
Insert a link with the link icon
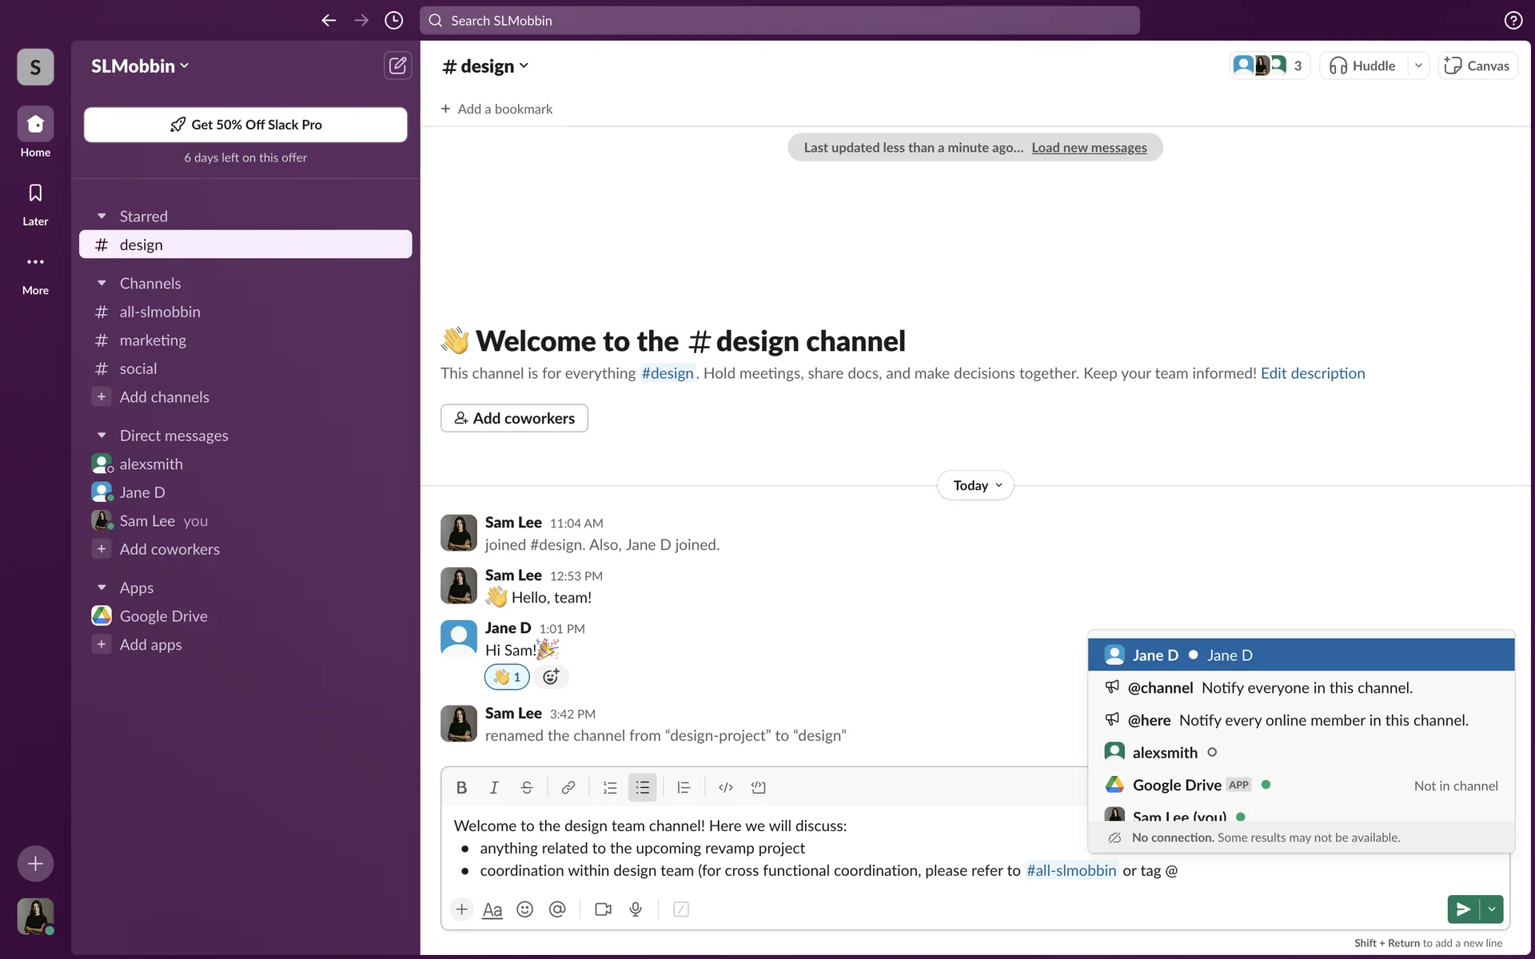(x=568, y=787)
